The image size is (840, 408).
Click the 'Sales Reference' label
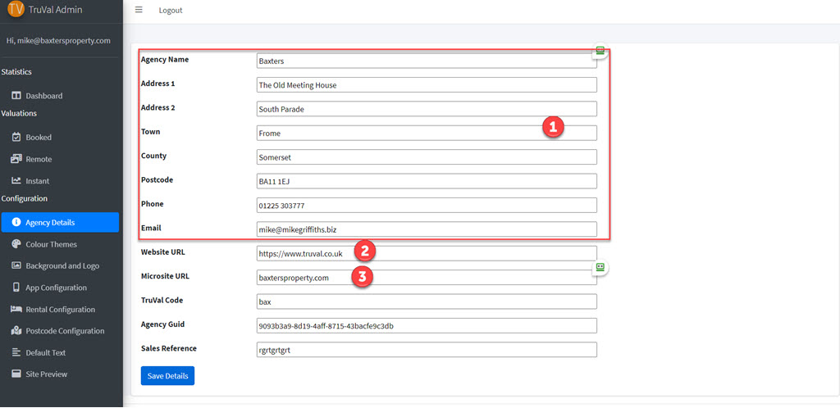pos(169,348)
